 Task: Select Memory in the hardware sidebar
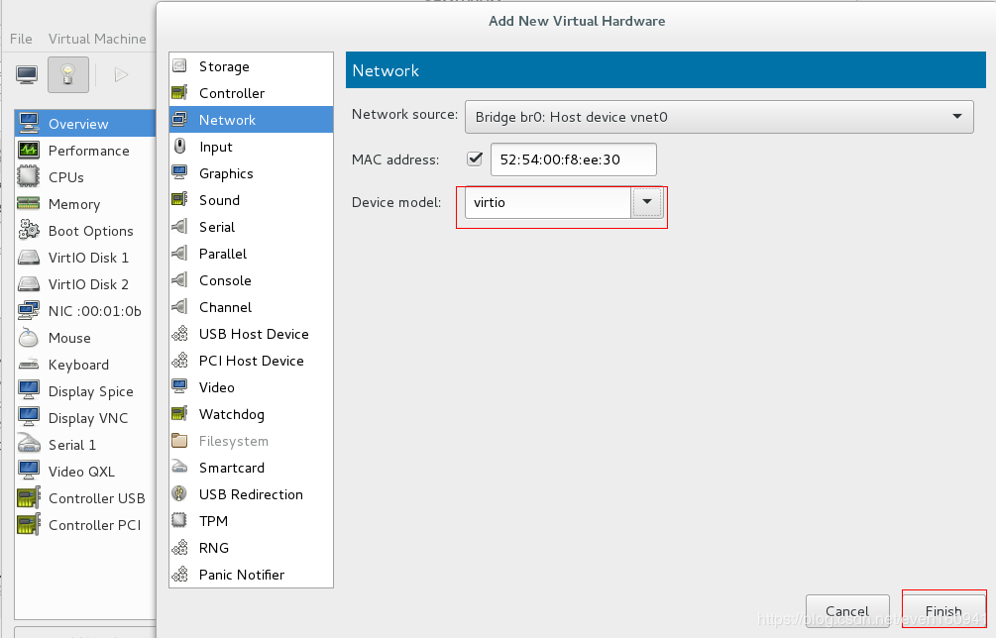coord(74,204)
